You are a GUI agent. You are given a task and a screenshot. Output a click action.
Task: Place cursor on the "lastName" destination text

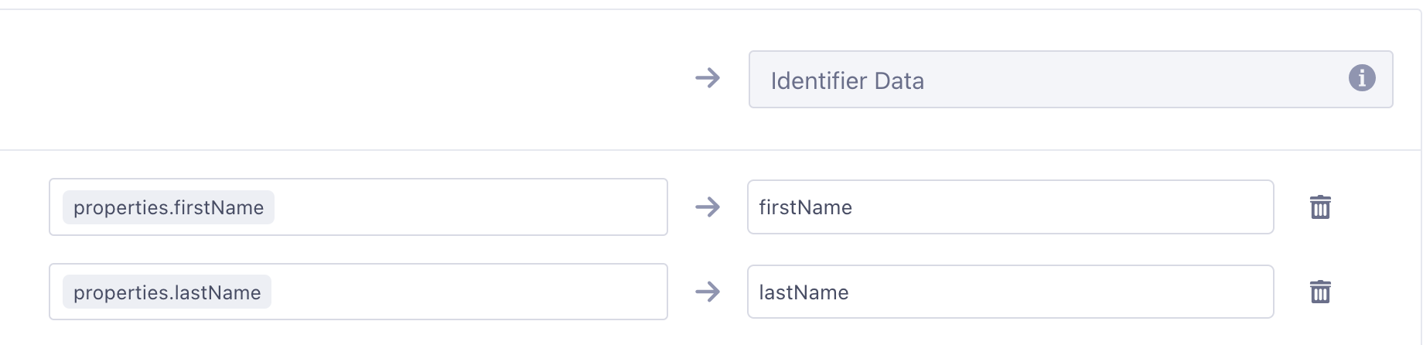coord(804,292)
